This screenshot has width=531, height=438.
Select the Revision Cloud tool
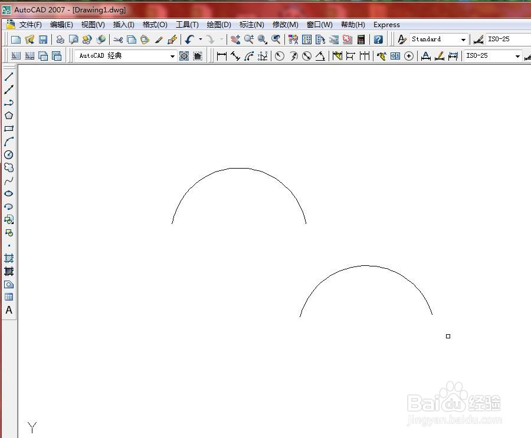tap(9, 167)
